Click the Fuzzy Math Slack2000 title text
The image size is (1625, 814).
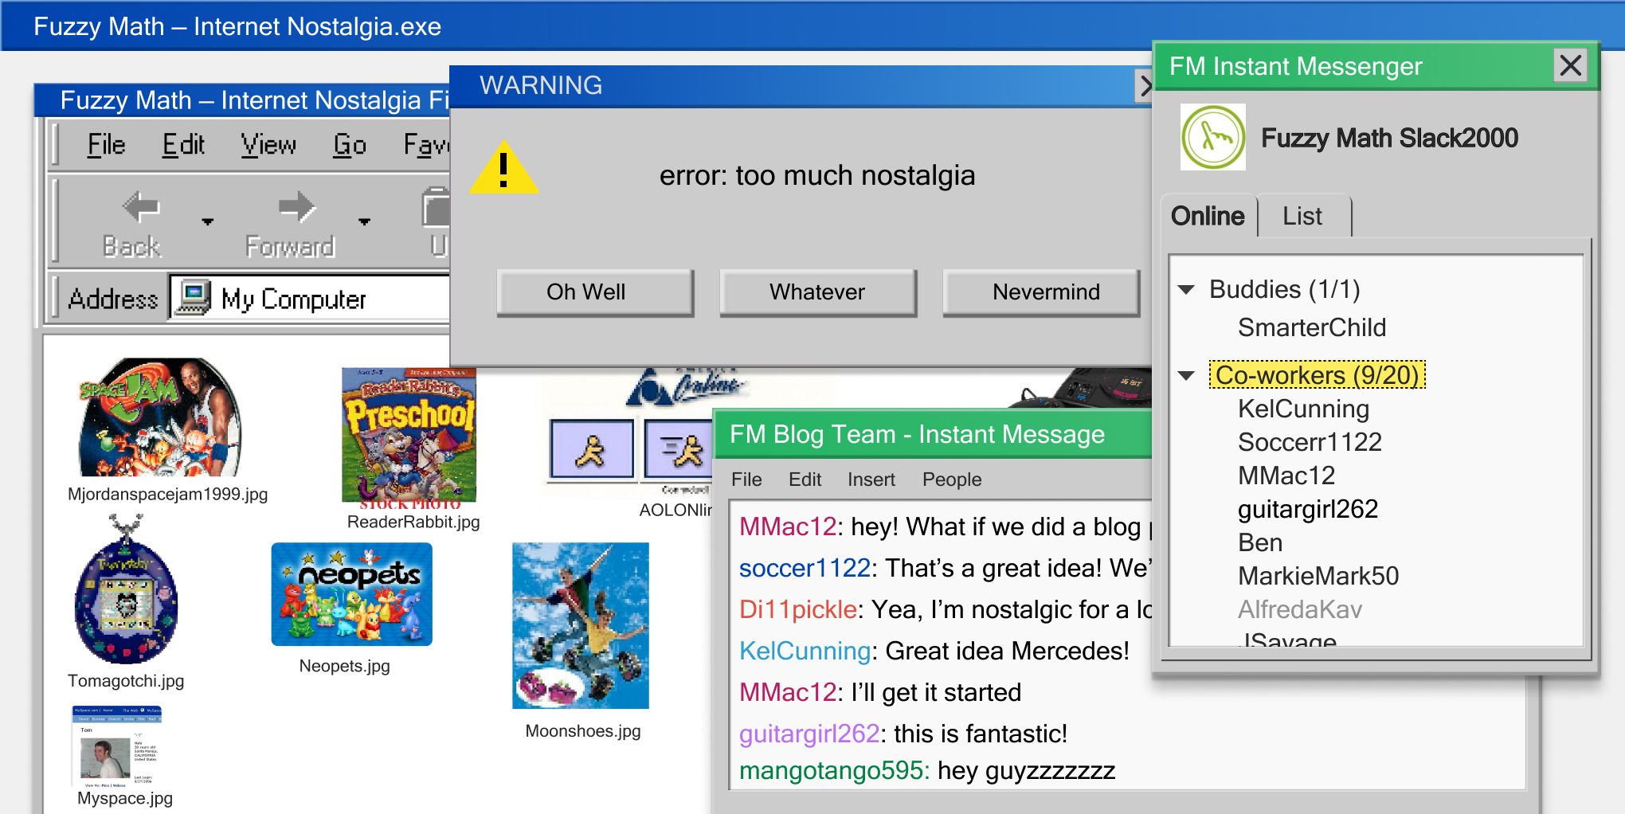pos(1389,138)
